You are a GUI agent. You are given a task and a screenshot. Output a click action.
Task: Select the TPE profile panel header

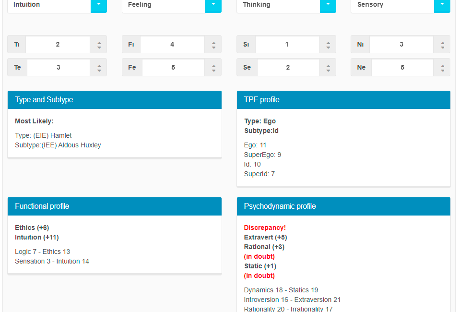click(343, 100)
